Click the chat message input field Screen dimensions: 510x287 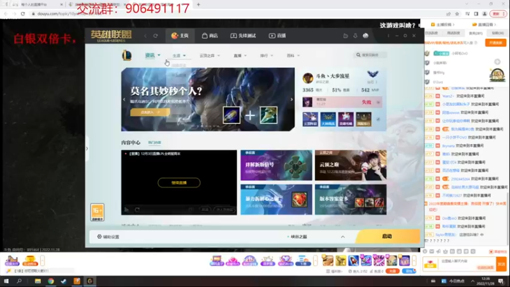pos(467,263)
